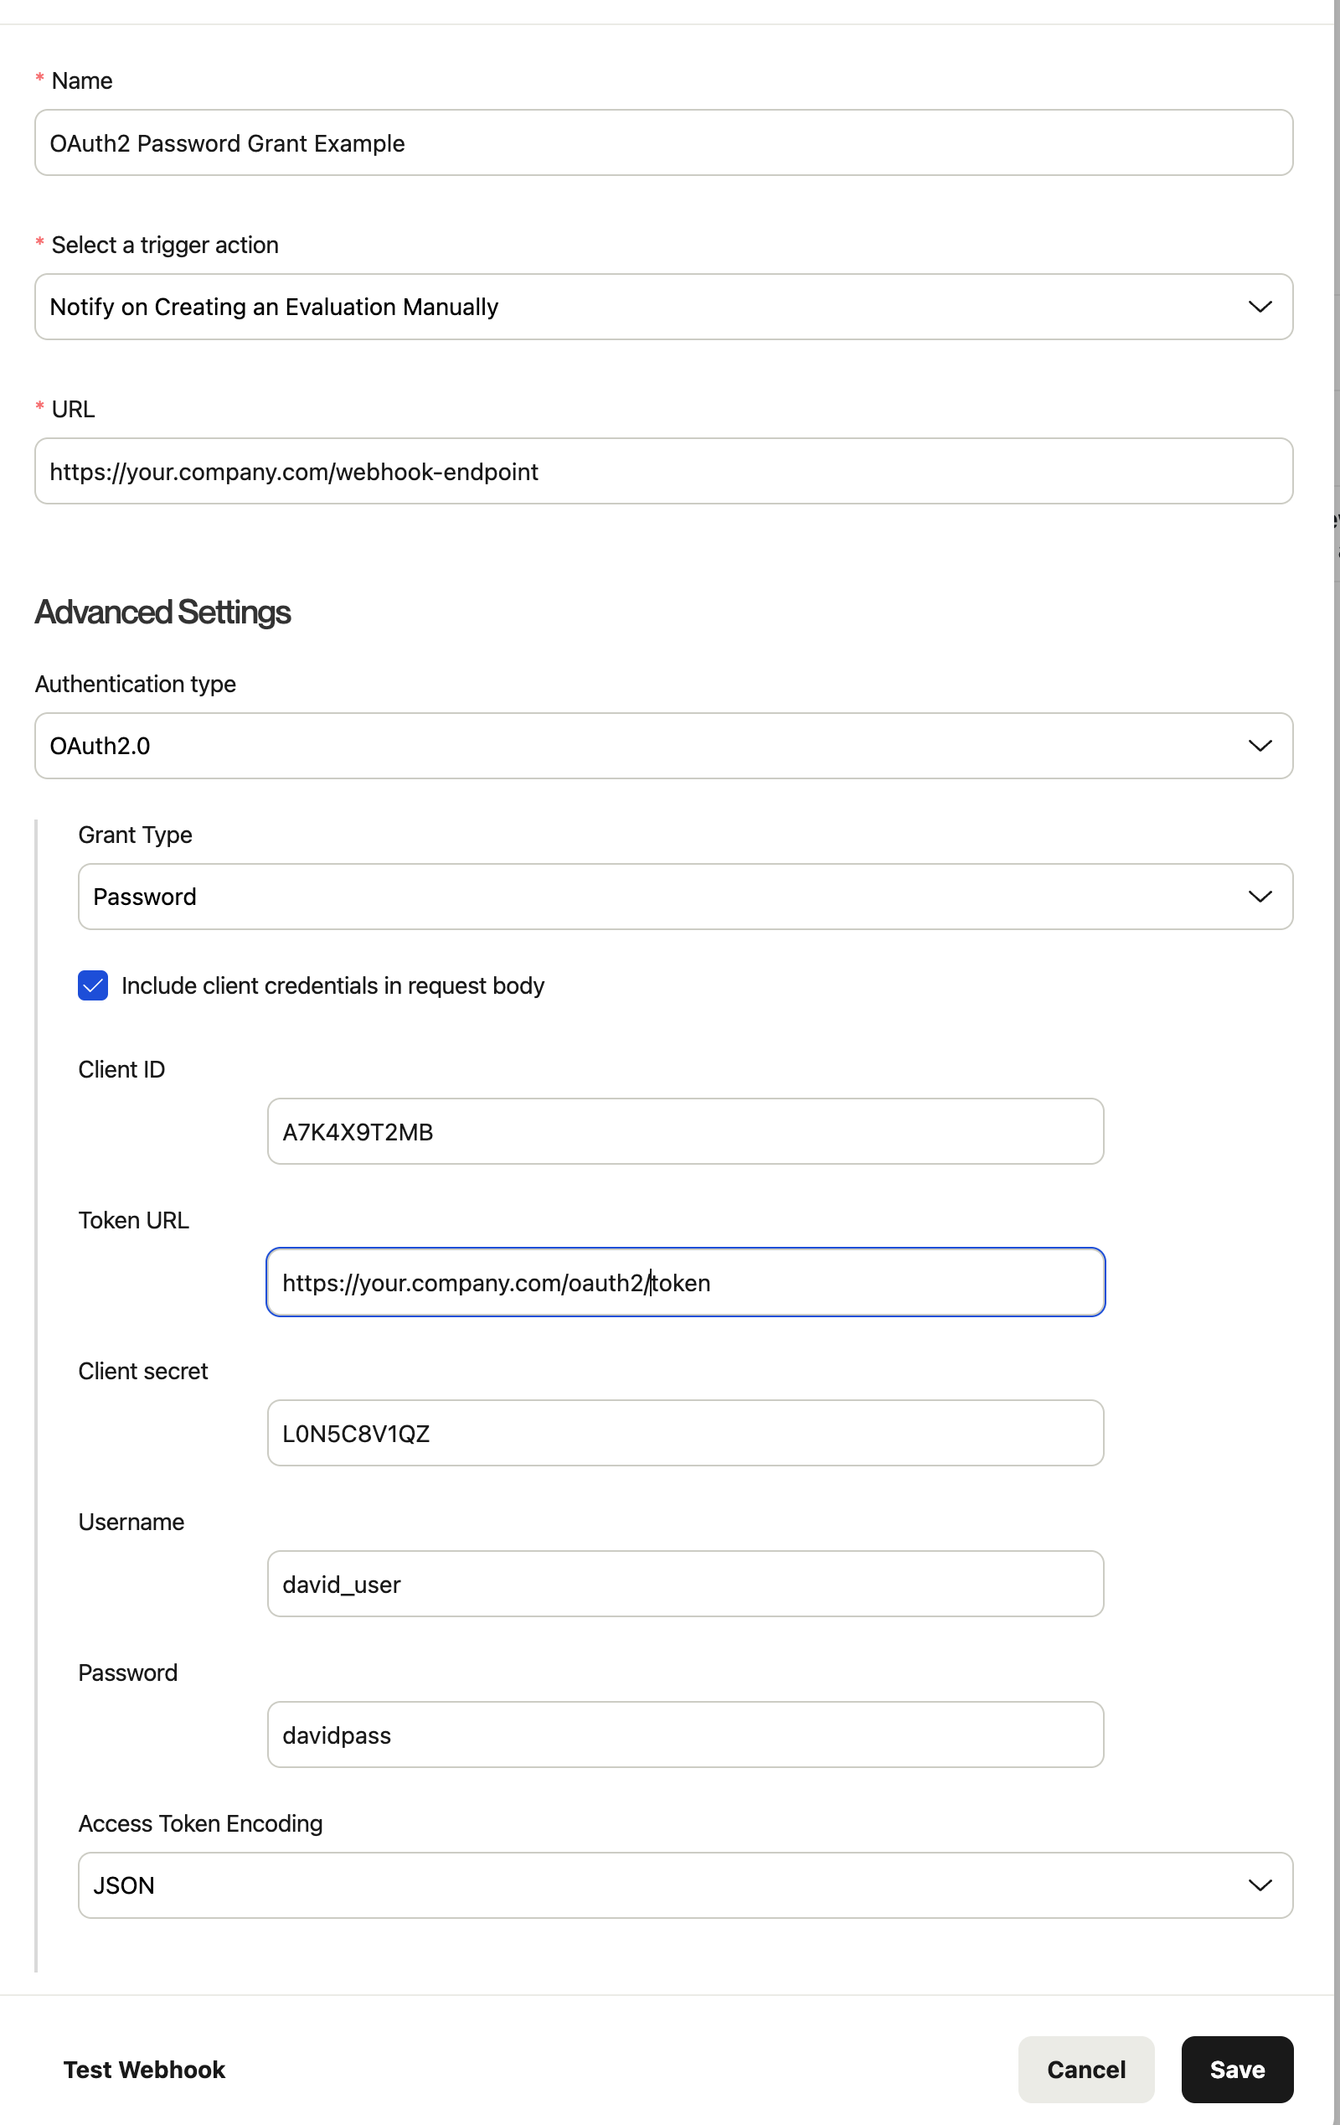Focus the Client ID field
The width and height of the screenshot is (1340, 2125).
point(684,1131)
